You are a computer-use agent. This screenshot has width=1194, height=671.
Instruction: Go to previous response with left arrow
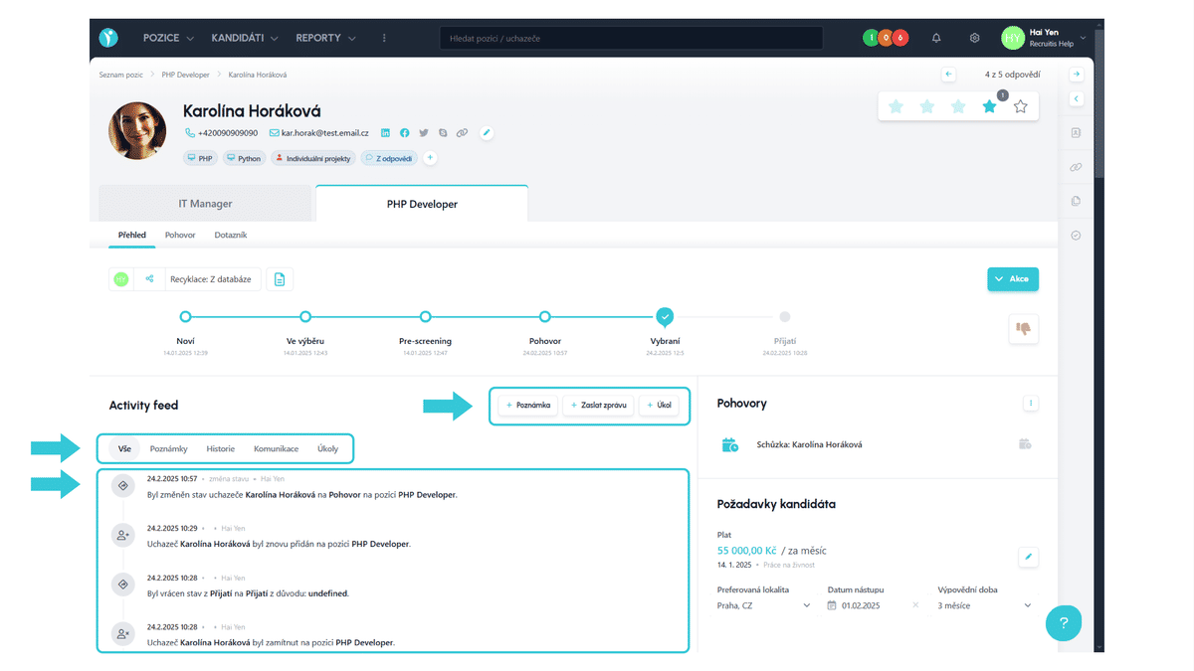[948, 75]
